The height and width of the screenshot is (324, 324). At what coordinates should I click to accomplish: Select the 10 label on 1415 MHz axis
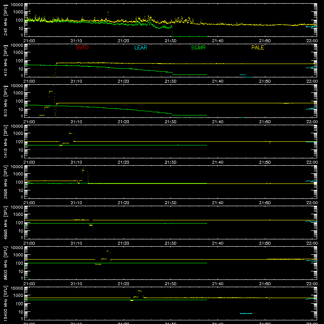point(21,150)
